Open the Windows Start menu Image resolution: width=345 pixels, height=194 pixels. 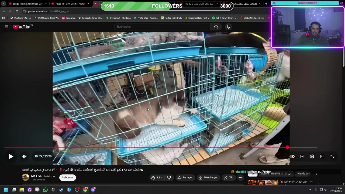[6, 190]
